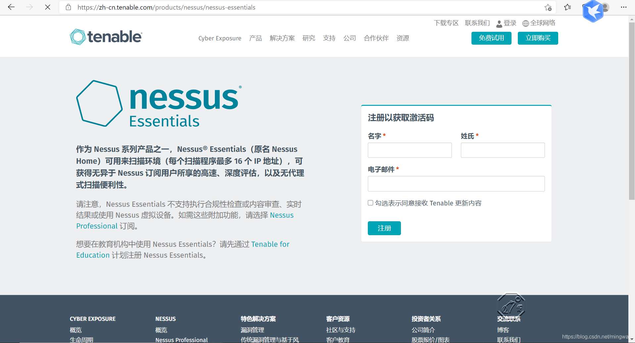Open the 联系我们 top link
The height and width of the screenshot is (343, 635).
click(477, 23)
